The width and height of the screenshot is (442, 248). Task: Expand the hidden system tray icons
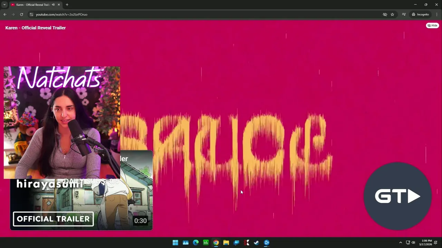[401, 242]
